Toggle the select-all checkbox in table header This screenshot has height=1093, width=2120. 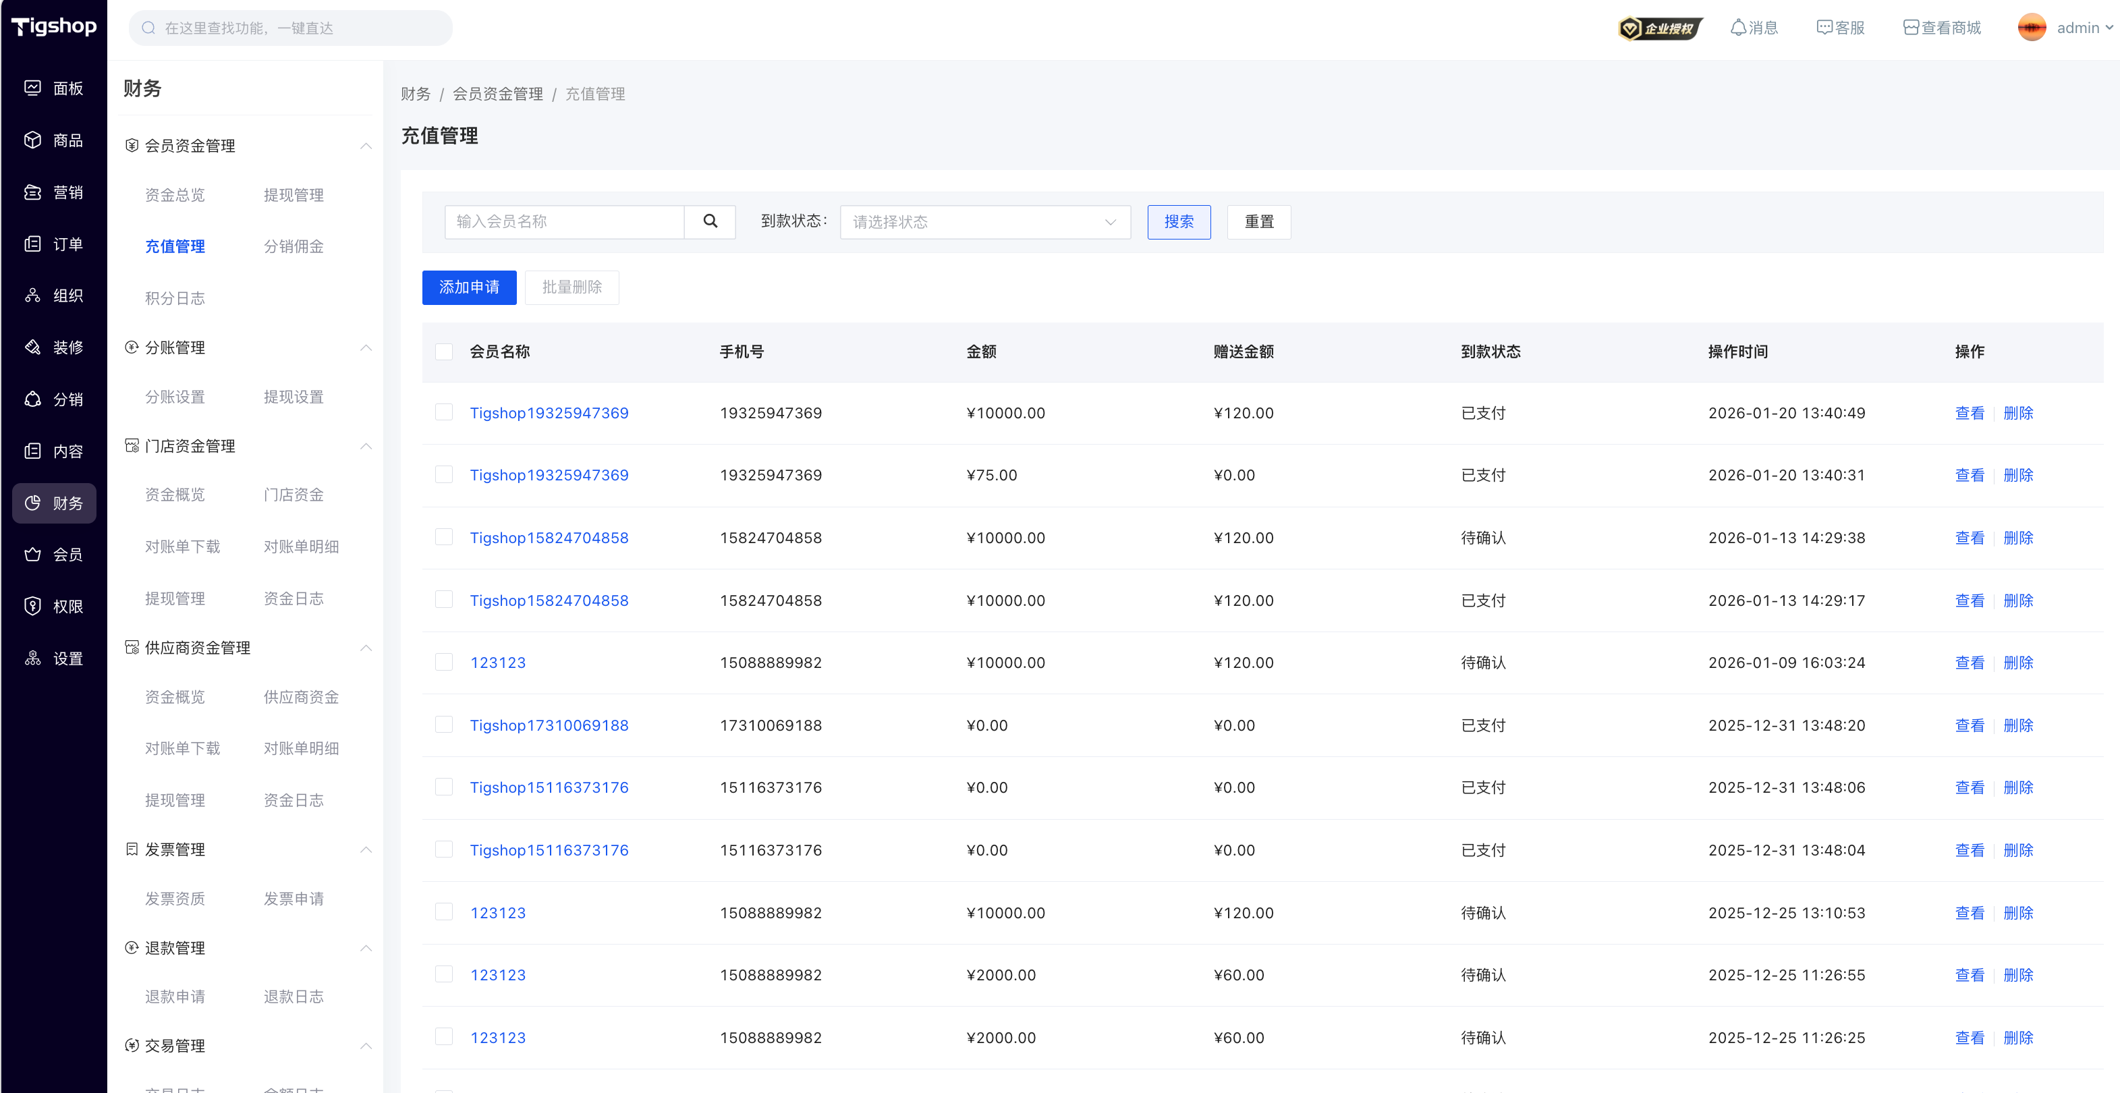click(x=443, y=352)
